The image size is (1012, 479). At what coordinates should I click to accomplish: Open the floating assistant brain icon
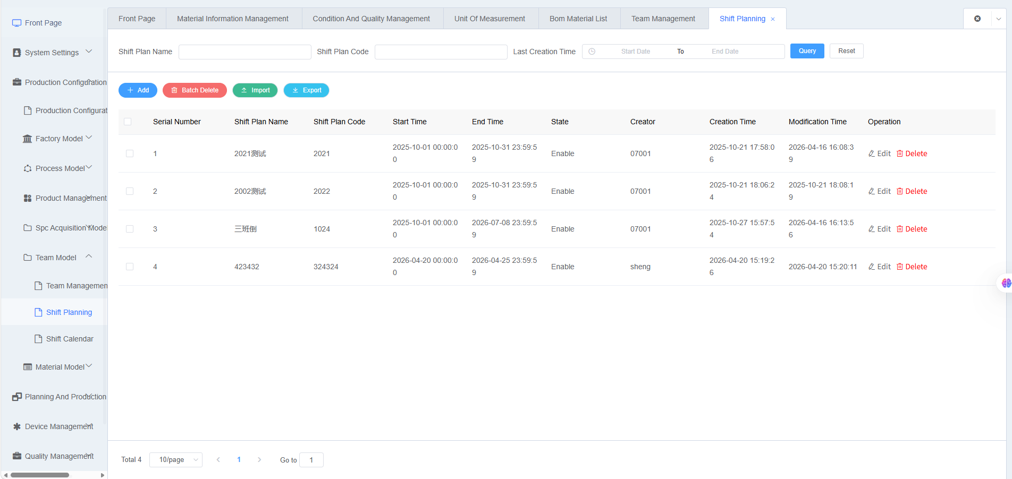tap(1006, 283)
